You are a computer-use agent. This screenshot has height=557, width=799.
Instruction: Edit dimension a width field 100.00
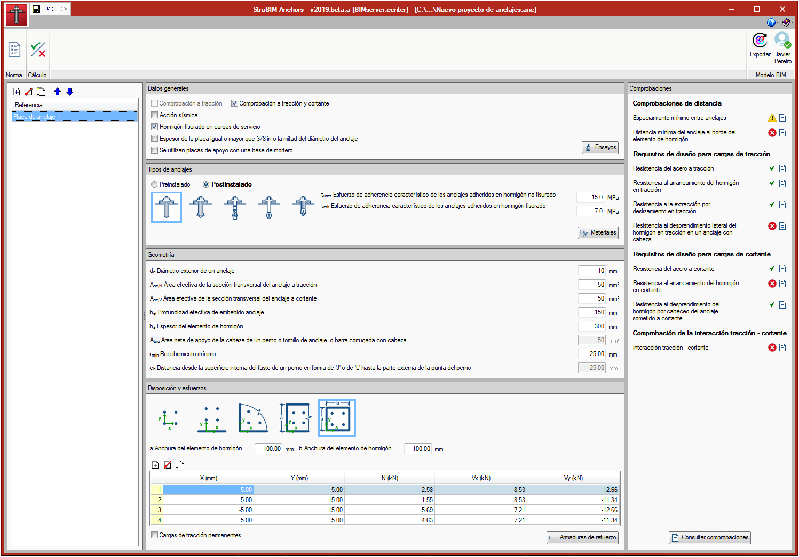coord(268,449)
